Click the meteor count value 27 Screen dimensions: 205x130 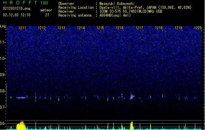tap(47, 15)
